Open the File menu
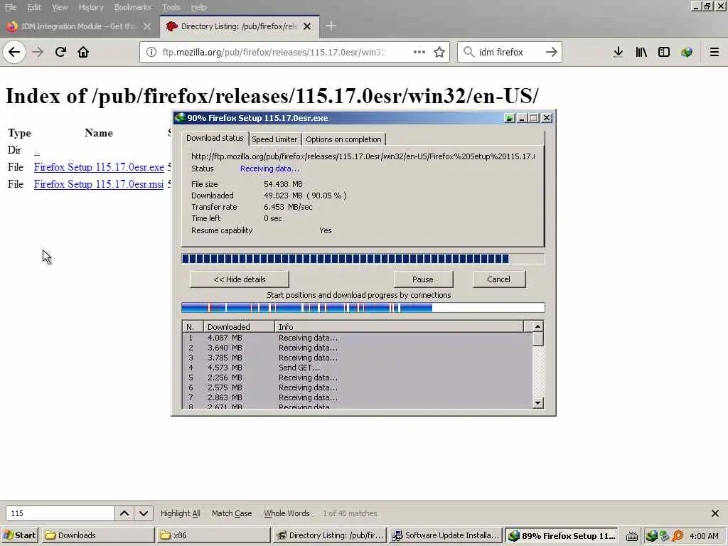This screenshot has height=546, width=728. click(x=10, y=7)
